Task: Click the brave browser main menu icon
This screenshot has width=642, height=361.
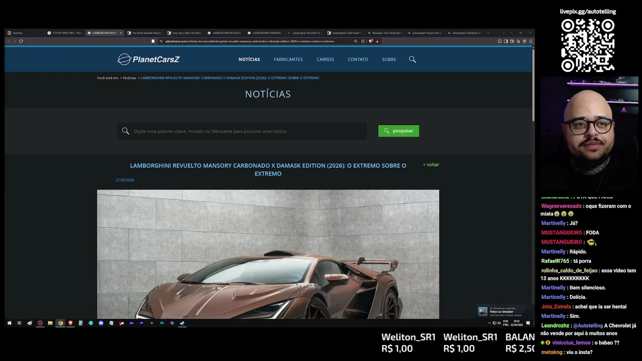Action: point(531,41)
